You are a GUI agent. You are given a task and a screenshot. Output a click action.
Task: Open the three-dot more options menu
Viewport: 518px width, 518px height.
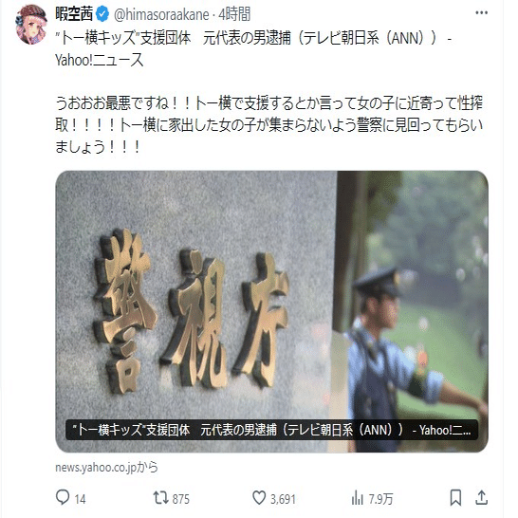pos(481,13)
